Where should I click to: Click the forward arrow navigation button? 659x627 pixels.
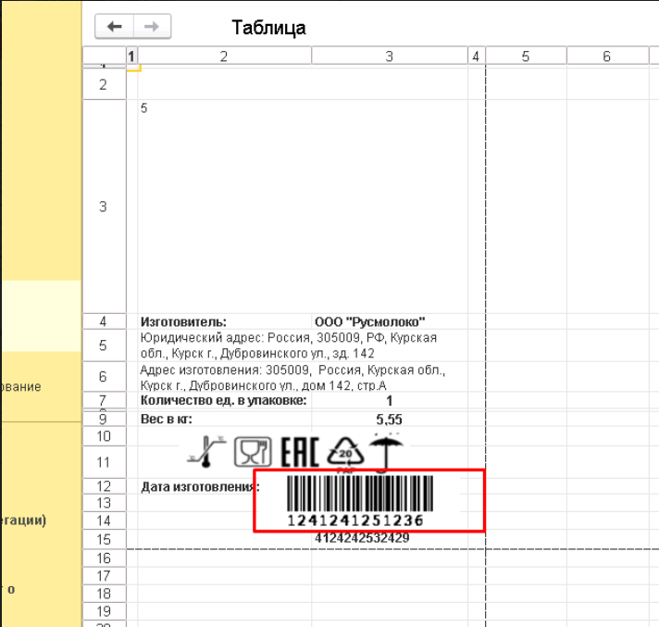152,27
